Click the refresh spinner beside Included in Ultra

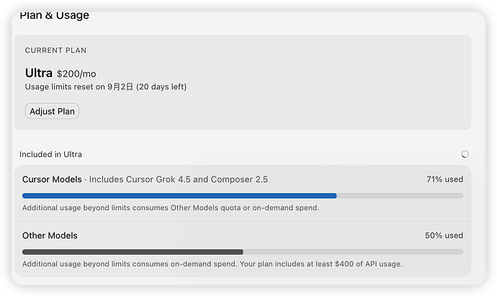465,154
